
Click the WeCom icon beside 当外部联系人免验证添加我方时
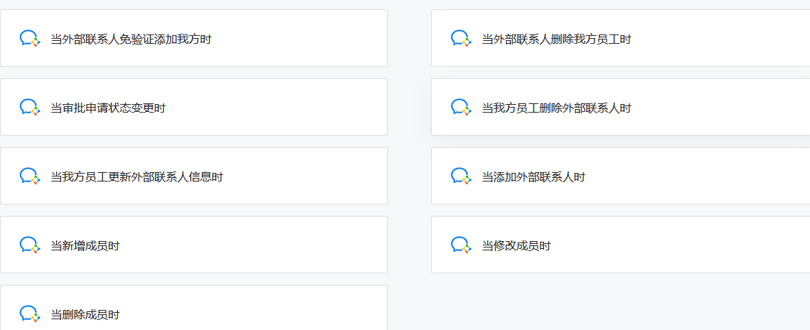coord(30,39)
